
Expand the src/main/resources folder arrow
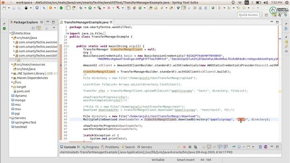(x=12, y=64)
